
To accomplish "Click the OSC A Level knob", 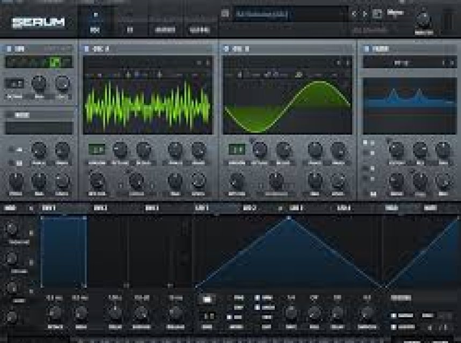I will point(199,180).
